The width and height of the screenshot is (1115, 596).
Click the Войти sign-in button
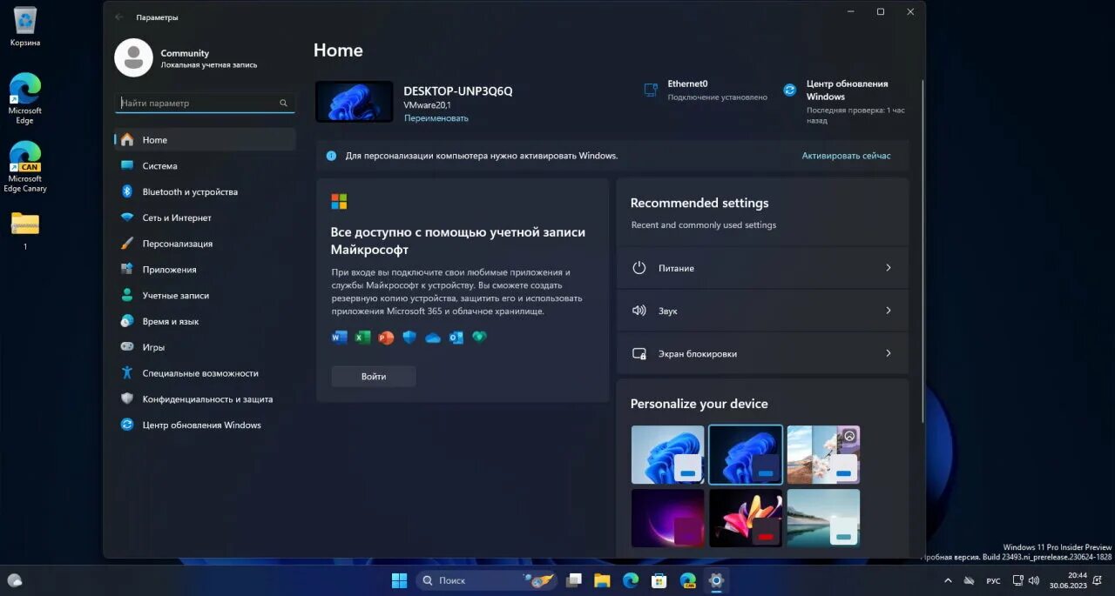pyautogui.click(x=374, y=377)
